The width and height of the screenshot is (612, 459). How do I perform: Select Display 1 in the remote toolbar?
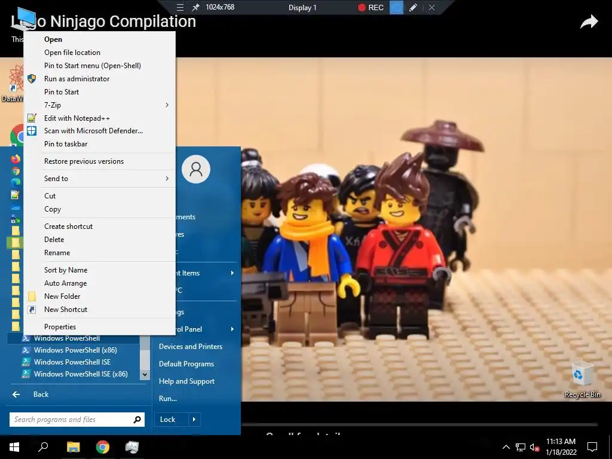302,7
